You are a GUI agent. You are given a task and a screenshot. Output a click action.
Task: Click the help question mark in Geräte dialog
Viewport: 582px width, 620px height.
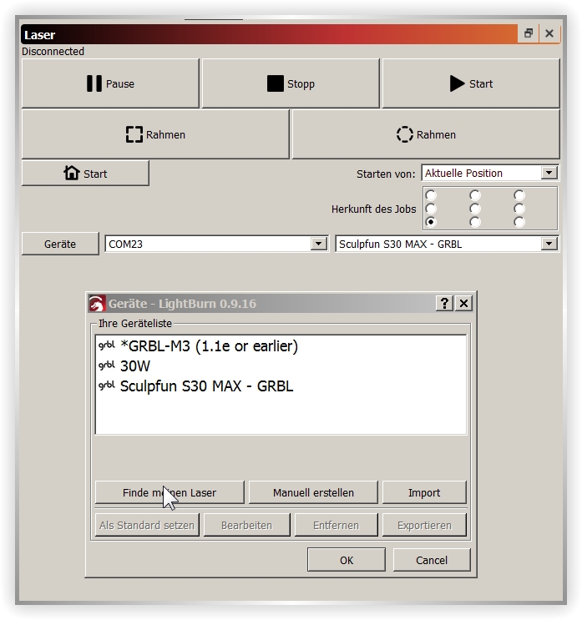pyautogui.click(x=445, y=303)
